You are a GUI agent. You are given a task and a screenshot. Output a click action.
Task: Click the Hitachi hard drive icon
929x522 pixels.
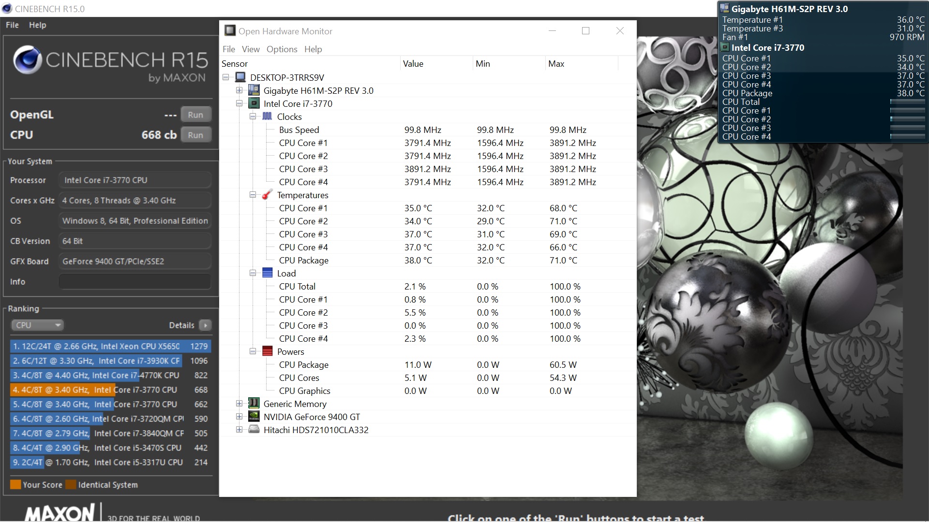pyautogui.click(x=254, y=430)
